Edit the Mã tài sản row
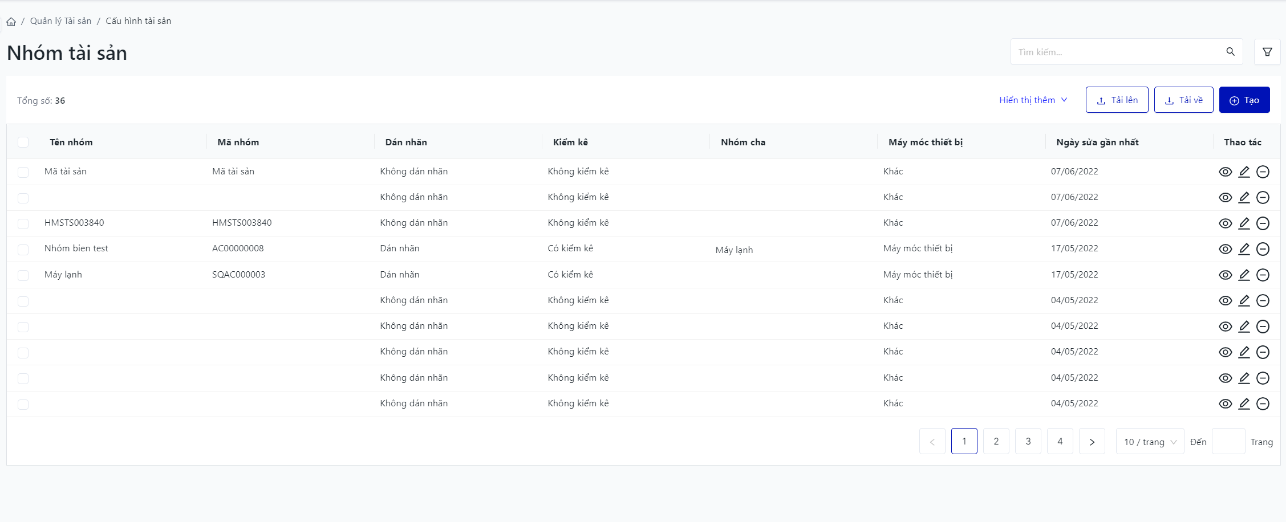The image size is (1286, 522). pos(1244,172)
